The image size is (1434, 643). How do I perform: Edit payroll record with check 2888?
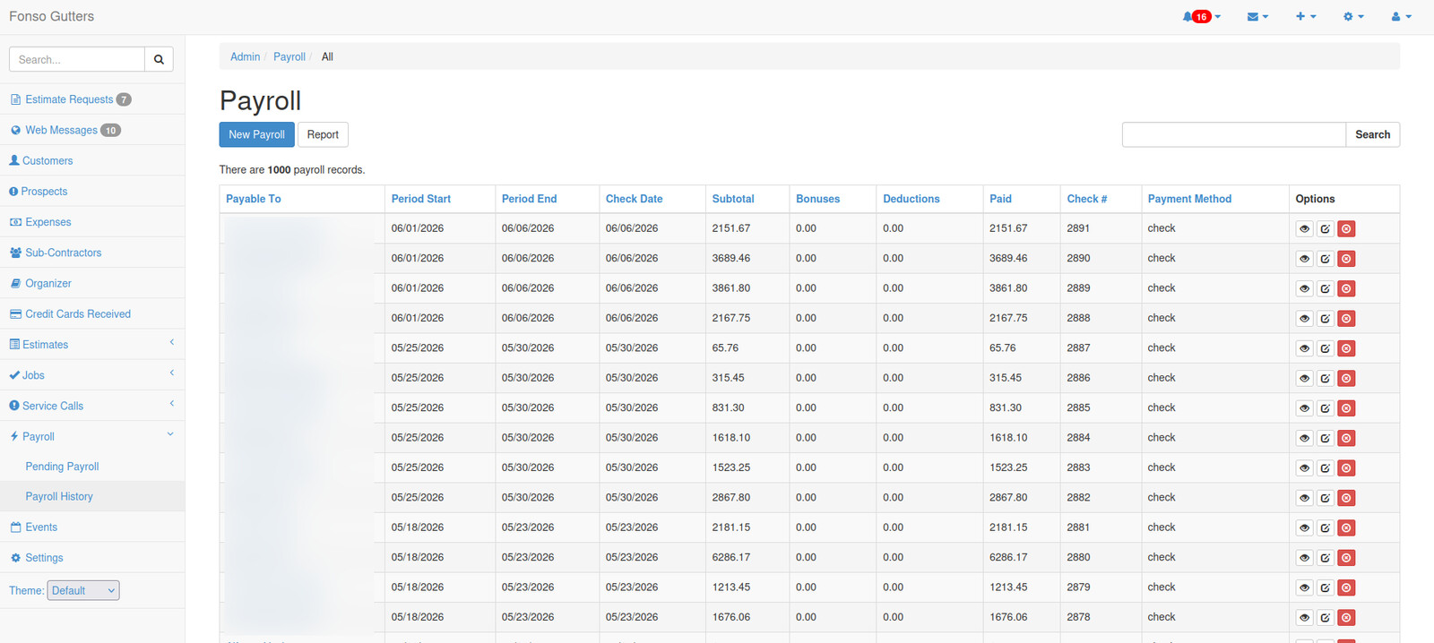point(1326,319)
